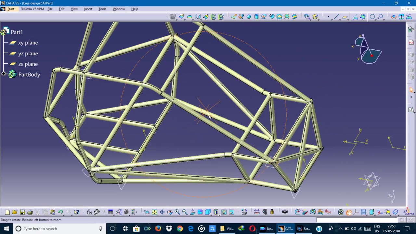Activate the Pan tool

162,212
